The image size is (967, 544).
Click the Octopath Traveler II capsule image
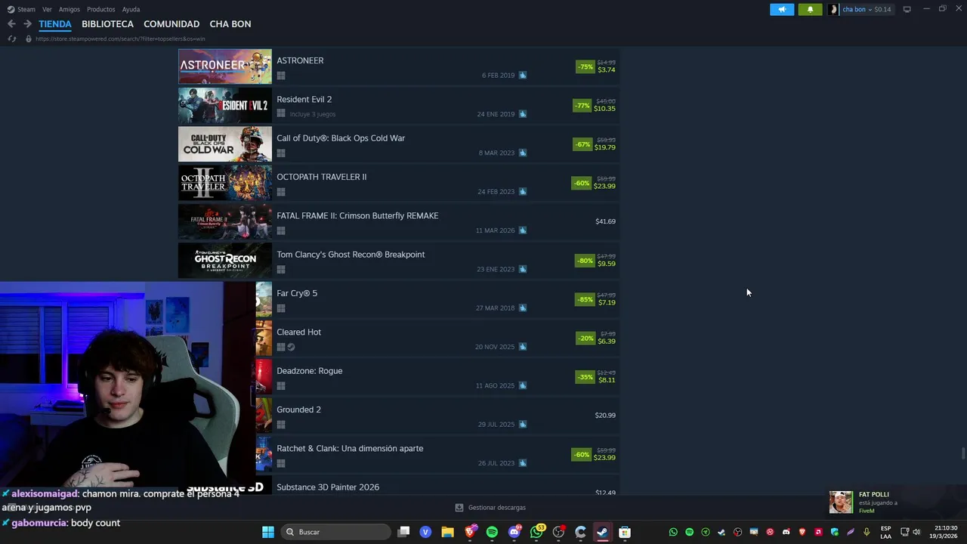coord(224,183)
